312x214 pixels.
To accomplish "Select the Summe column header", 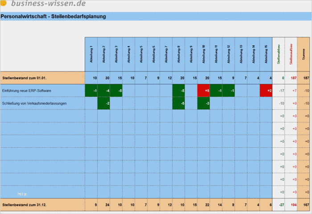I will 304,54.
